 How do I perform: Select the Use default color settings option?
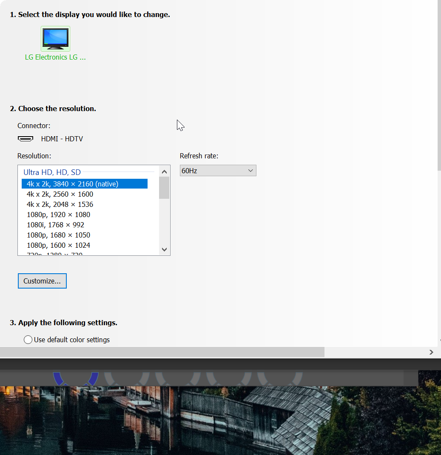(28, 340)
